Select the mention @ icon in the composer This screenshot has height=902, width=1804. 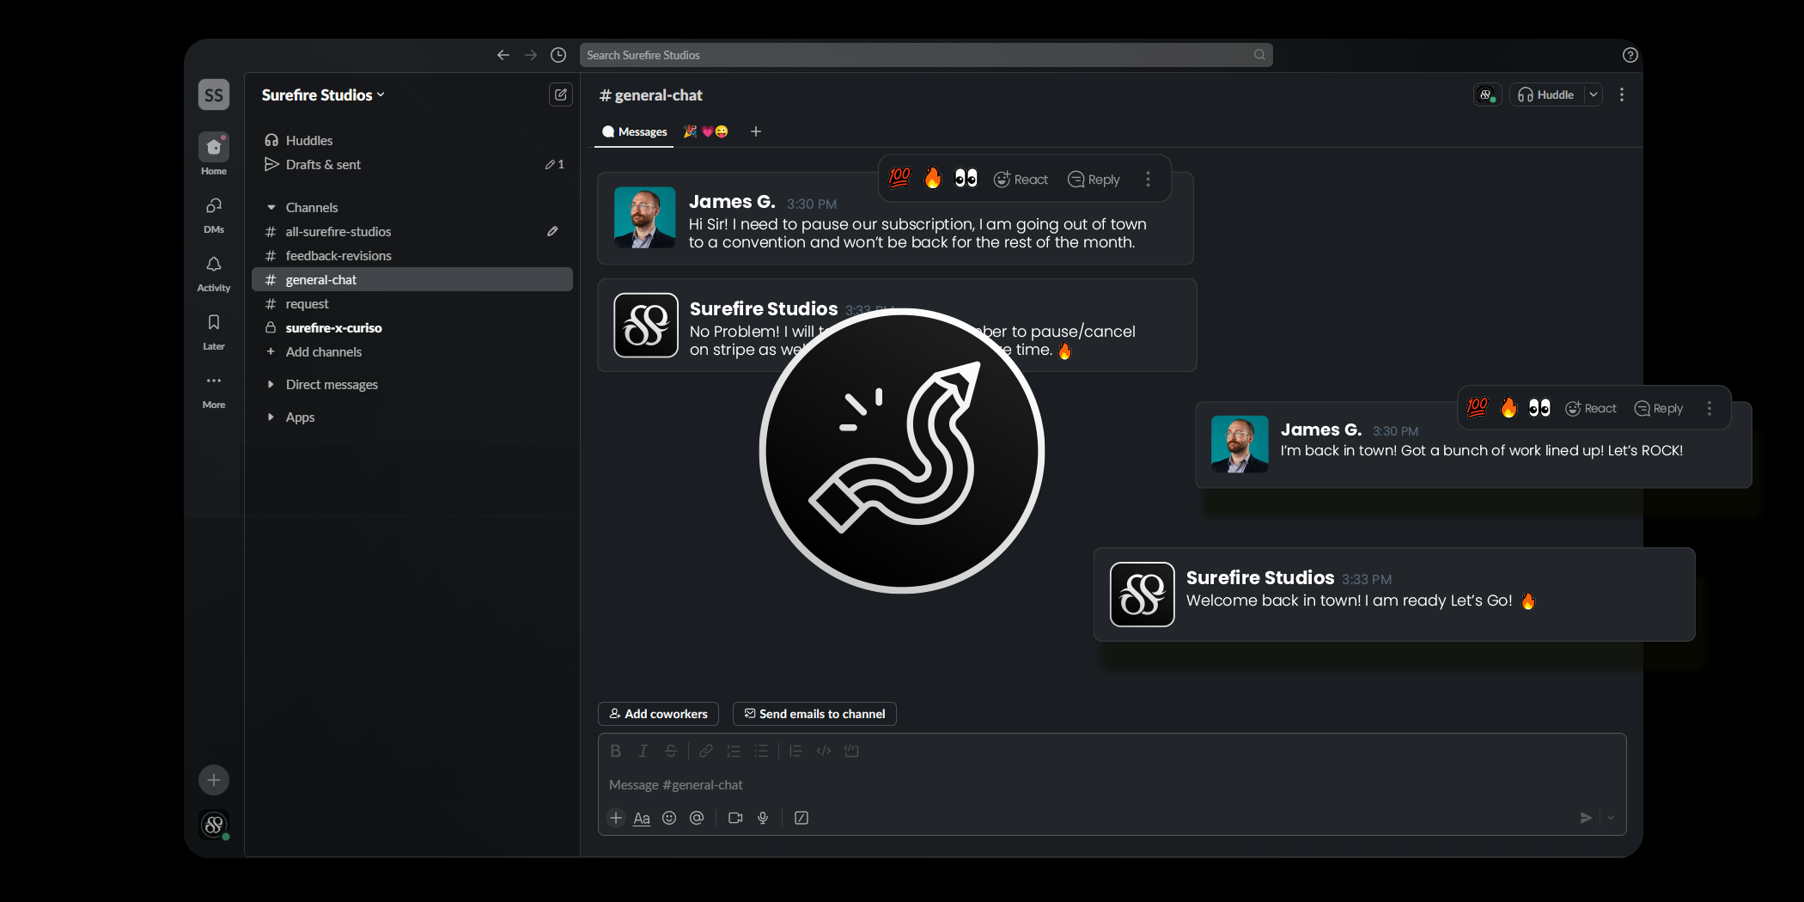coord(697,818)
